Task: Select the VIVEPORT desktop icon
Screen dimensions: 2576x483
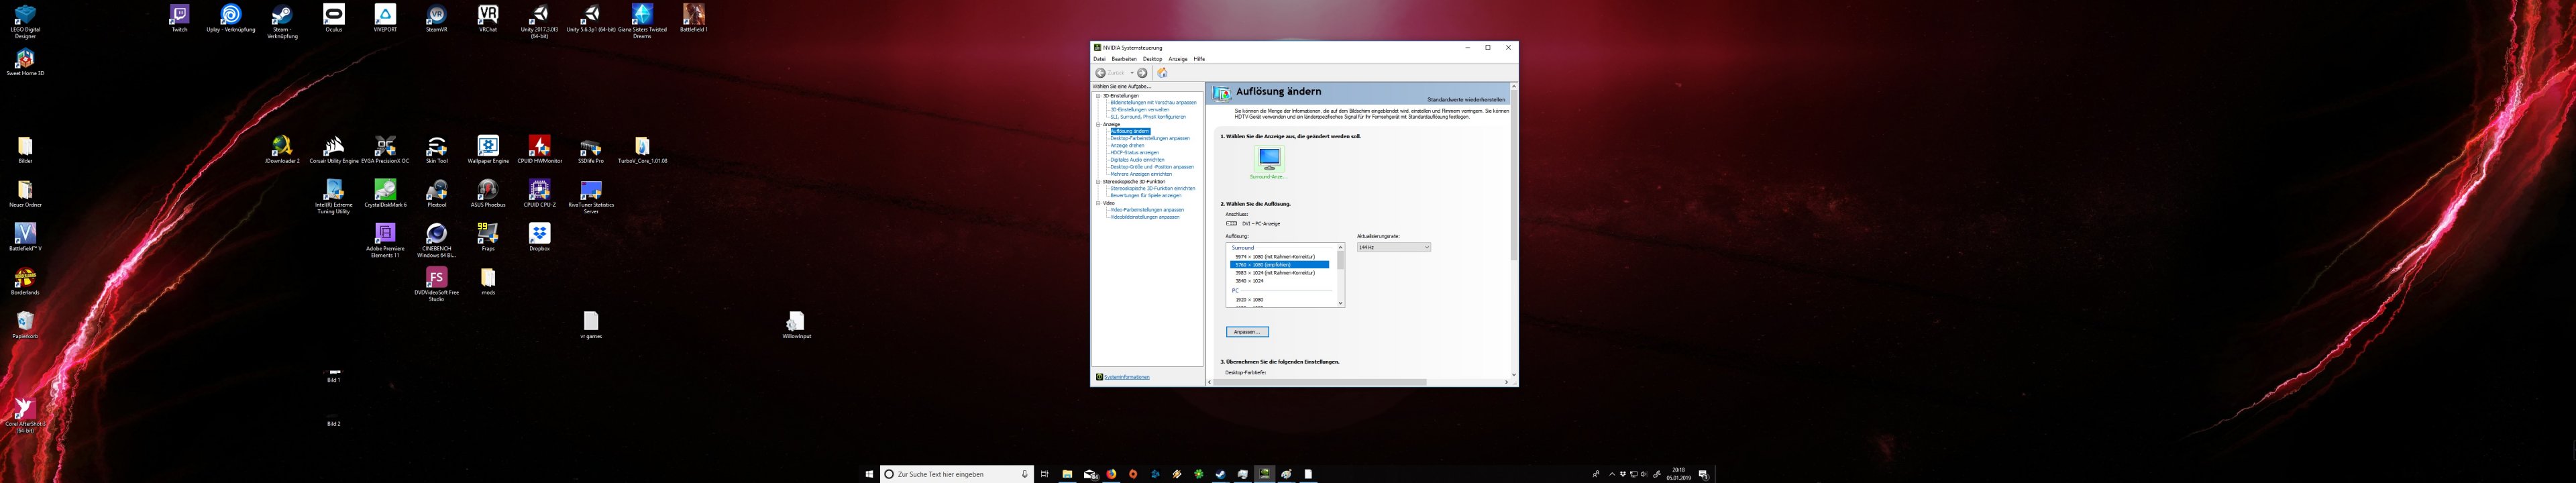Action: pyautogui.click(x=385, y=18)
